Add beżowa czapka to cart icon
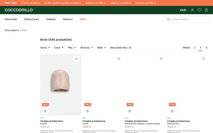This screenshot has height=133, width=213. [45, 111]
